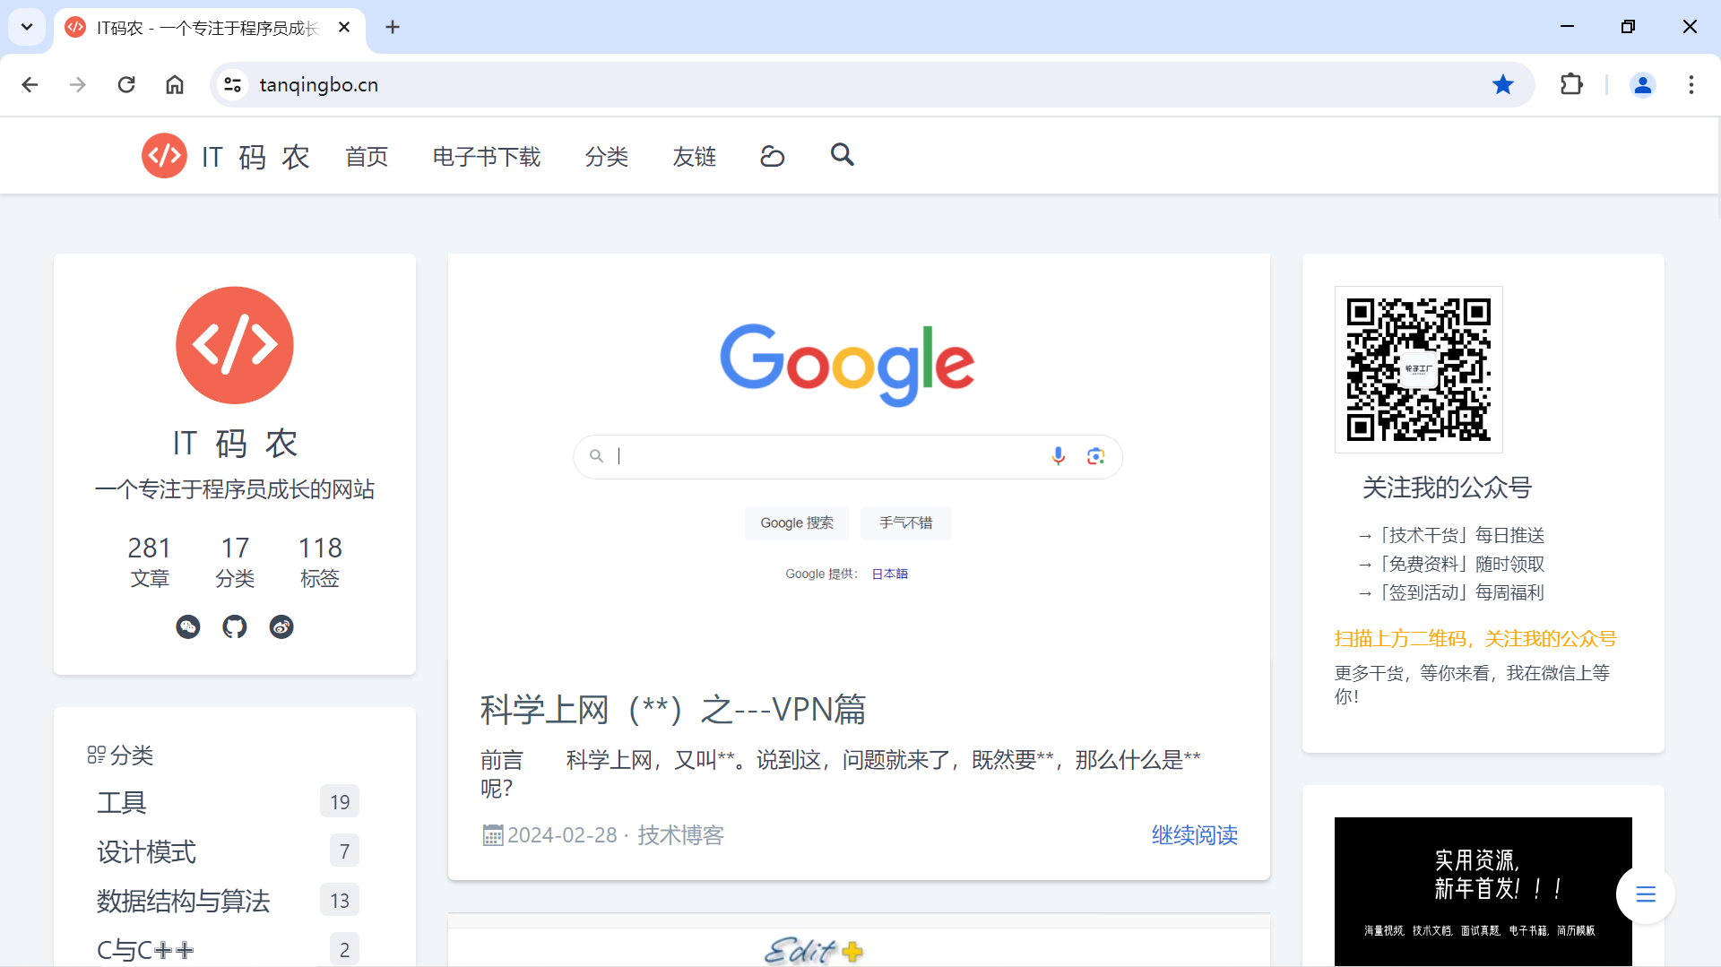The image size is (1721, 967).
Task: Open the extensions puzzle icon
Action: (x=1571, y=85)
